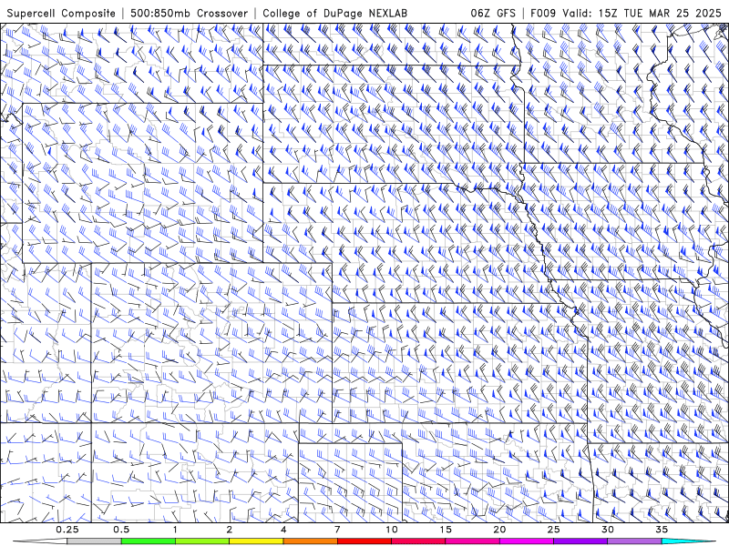Screen dimensions: 729x546
Task: Click the "Supercell Composite" title text
Action: (x=61, y=13)
